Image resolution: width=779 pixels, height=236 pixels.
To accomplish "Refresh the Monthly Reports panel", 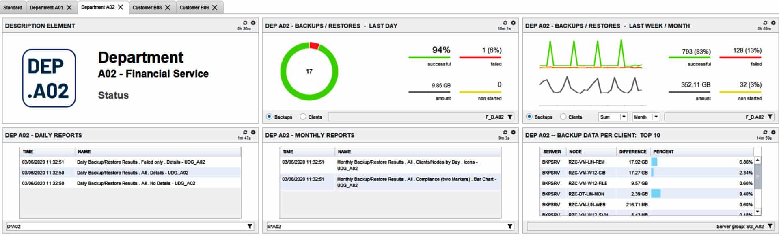I will click(505, 132).
